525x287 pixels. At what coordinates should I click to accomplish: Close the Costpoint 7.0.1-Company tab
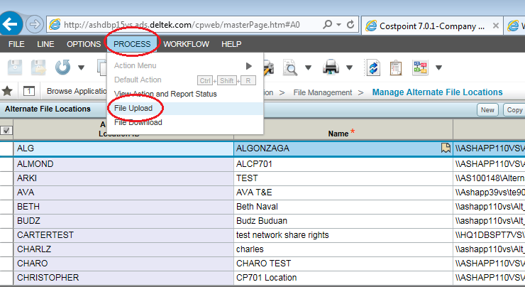tap(496, 26)
